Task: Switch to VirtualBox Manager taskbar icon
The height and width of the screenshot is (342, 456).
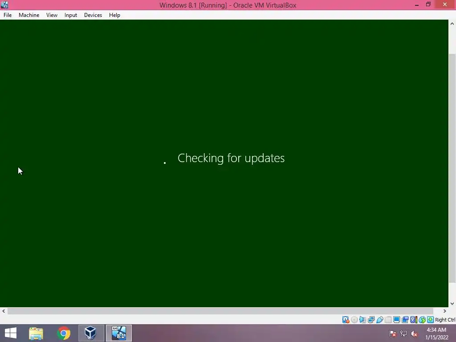Action: 90,333
